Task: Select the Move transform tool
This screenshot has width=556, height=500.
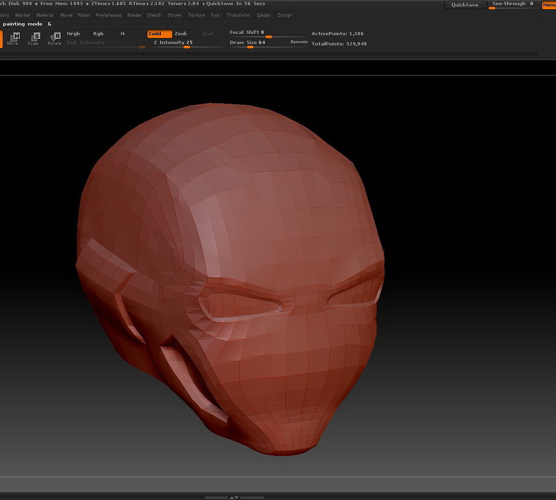Action: coord(13,38)
